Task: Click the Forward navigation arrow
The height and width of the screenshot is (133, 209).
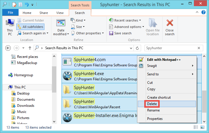Action: [x=16, y=48]
